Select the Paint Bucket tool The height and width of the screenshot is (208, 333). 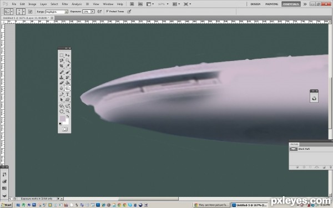point(68,83)
